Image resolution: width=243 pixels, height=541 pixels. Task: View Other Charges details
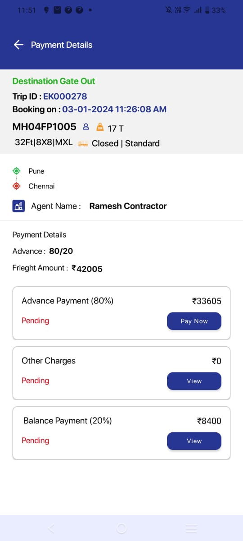tap(194, 381)
